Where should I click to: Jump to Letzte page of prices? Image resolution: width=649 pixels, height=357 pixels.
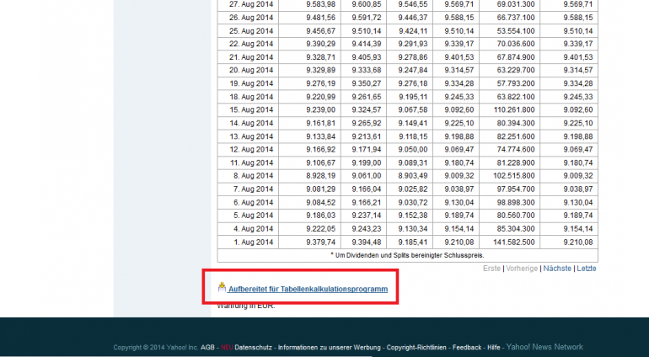587,269
